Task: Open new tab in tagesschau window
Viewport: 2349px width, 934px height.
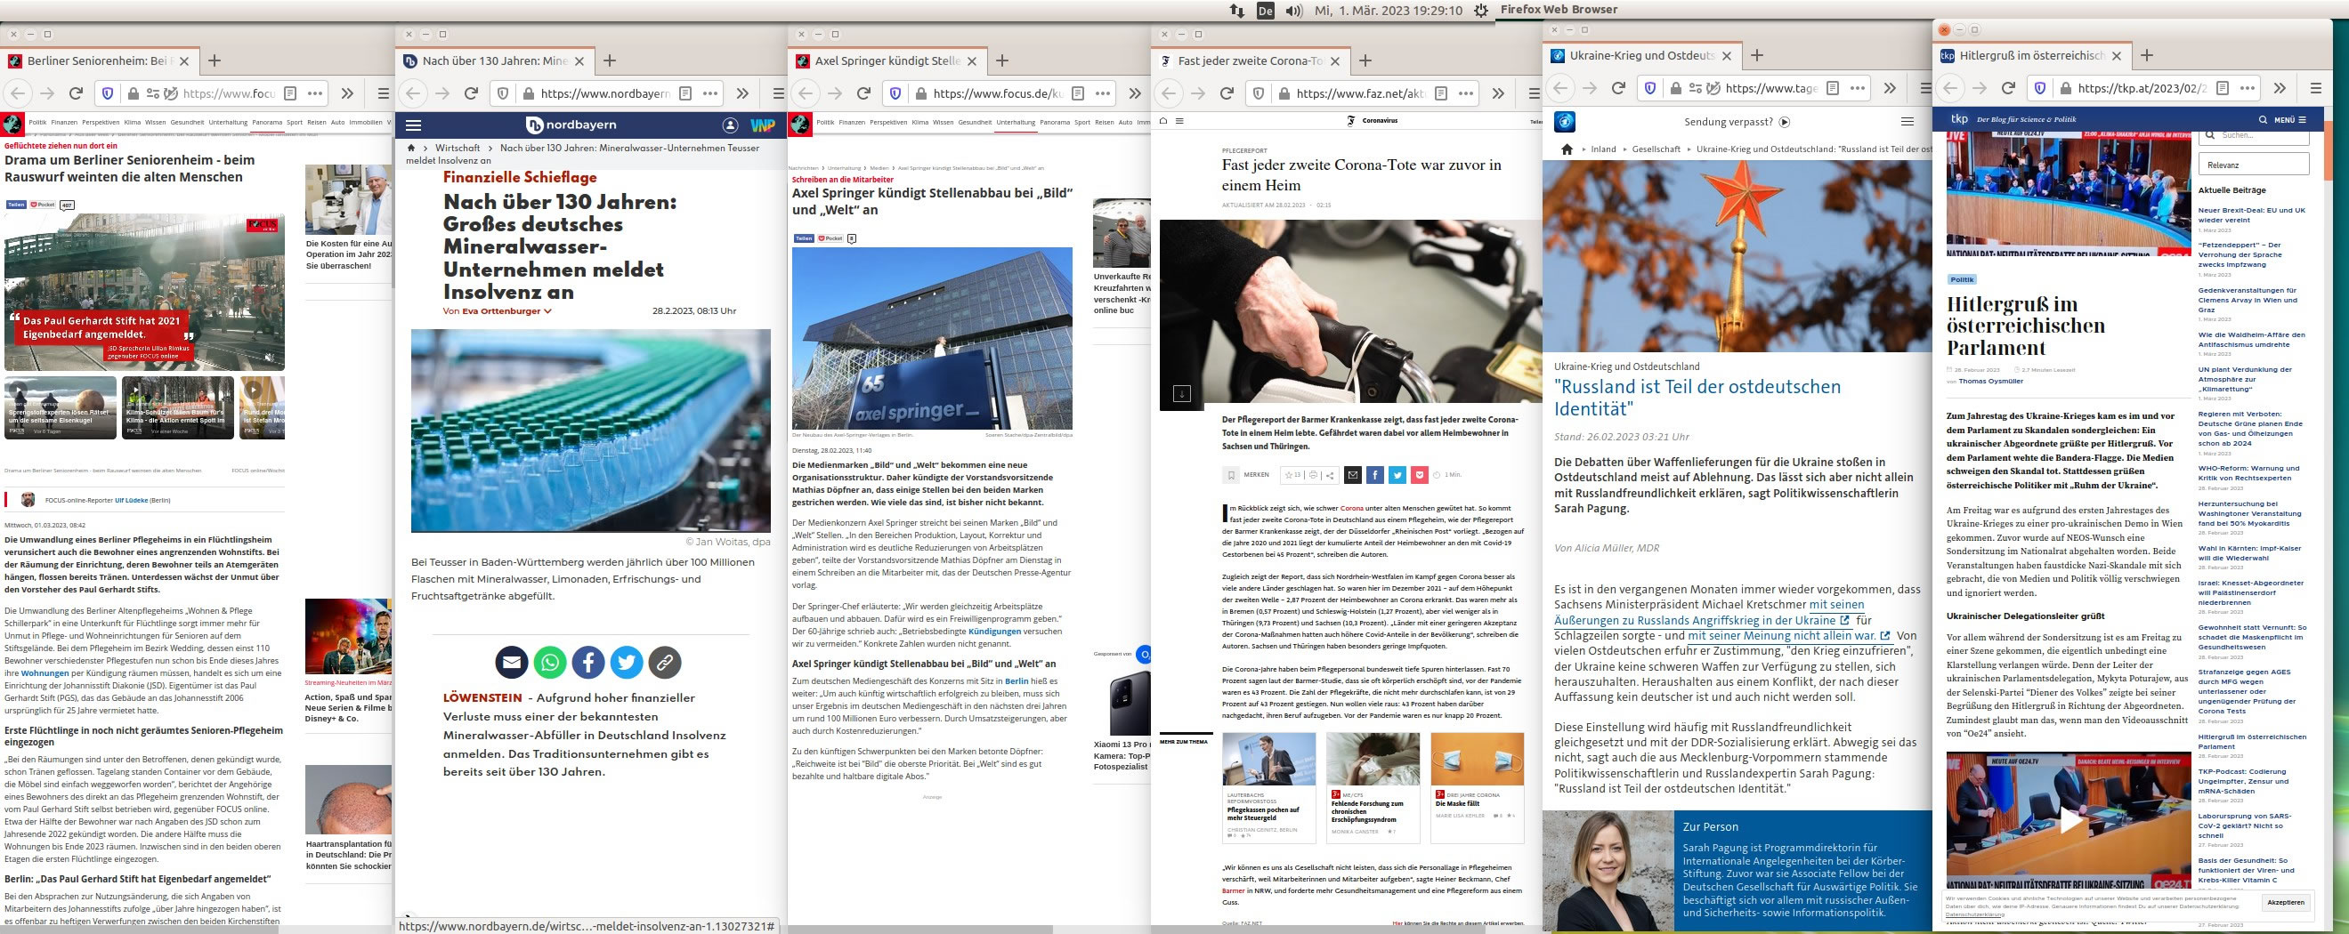Action: [x=1757, y=55]
